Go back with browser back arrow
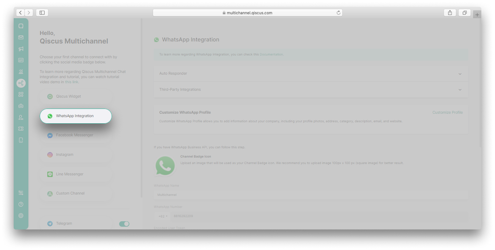The height and width of the screenshot is (250, 495). click(21, 13)
